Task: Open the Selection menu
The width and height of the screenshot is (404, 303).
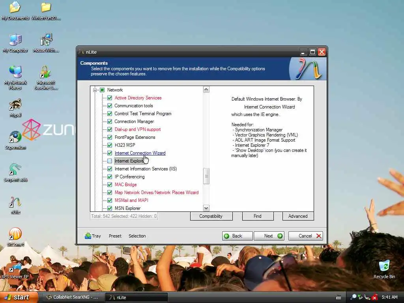Action: click(137, 236)
